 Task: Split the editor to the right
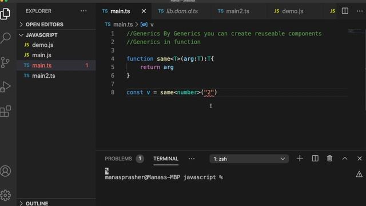coord(345,11)
